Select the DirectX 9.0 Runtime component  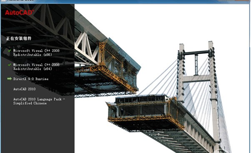click(x=31, y=79)
